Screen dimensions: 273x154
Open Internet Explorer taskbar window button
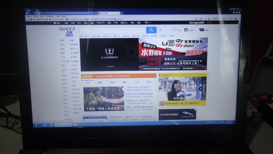(x=63, y=125)
